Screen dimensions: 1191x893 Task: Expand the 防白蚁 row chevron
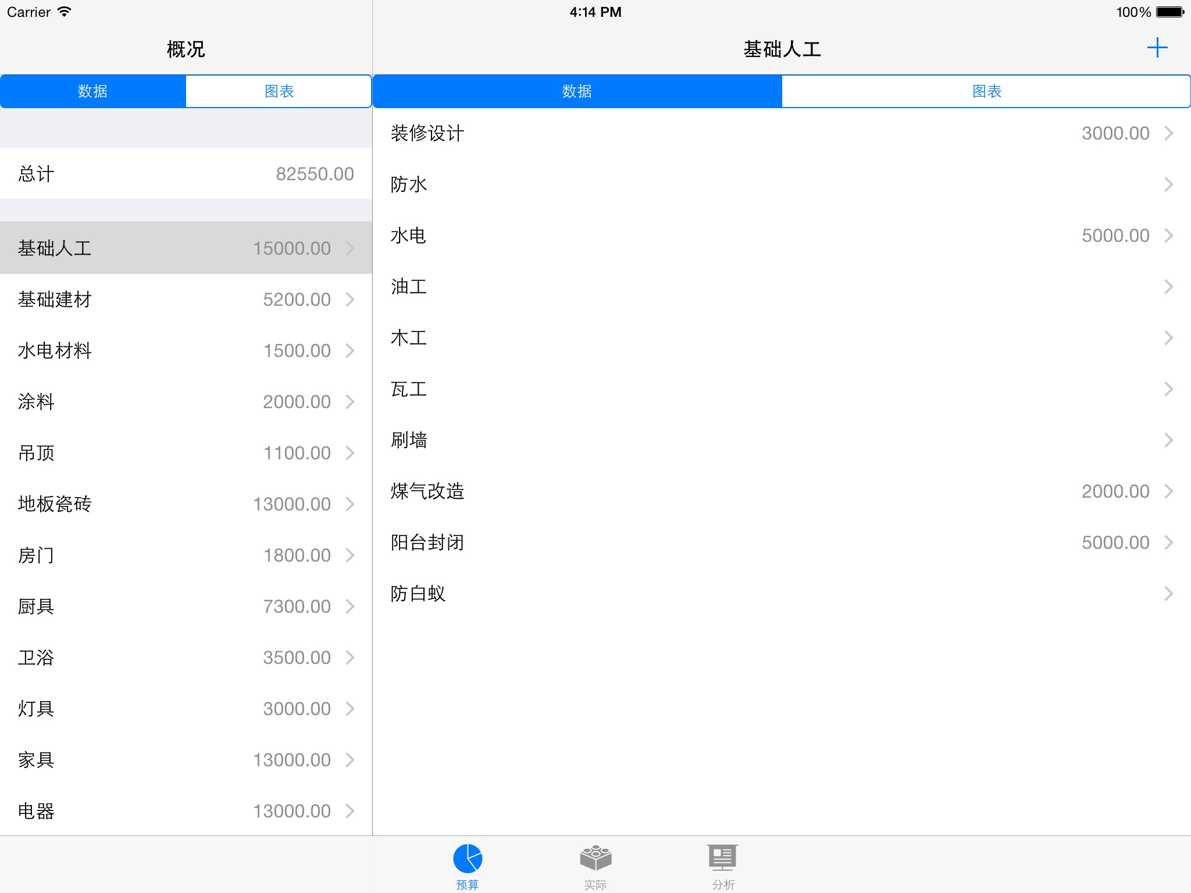click(1168, 594)
